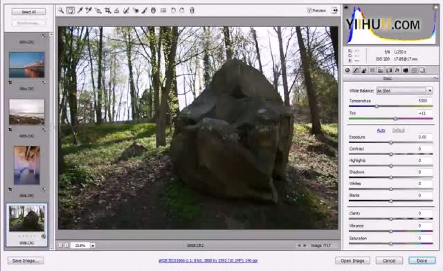This screenshot has width=443, height=271.
Task: Click the Cancel button
Action: tap(389, 260)
